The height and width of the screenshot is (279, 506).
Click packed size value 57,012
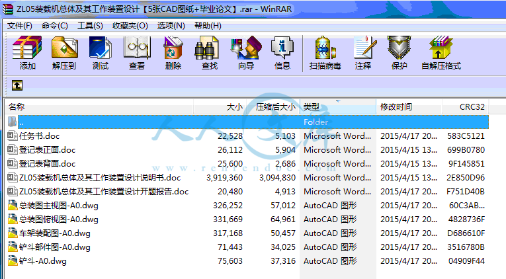[x=283, y=206]
